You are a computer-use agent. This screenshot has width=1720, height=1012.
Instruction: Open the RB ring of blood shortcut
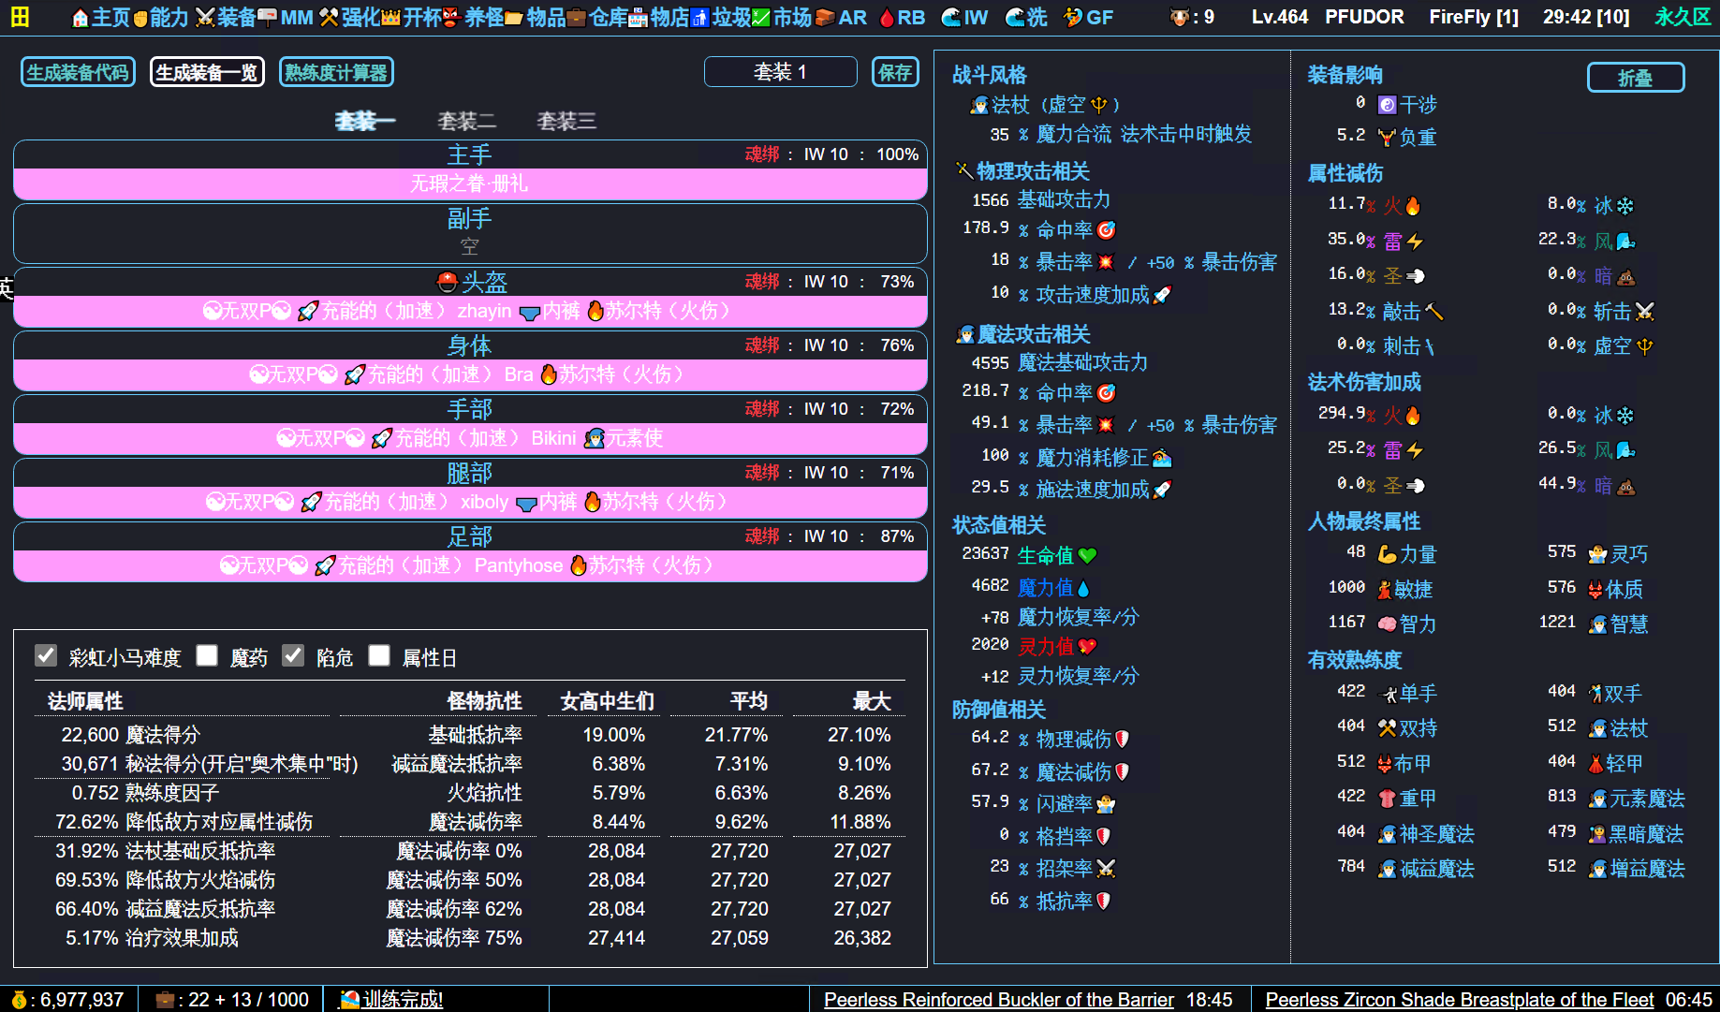(x=903, y=17)
